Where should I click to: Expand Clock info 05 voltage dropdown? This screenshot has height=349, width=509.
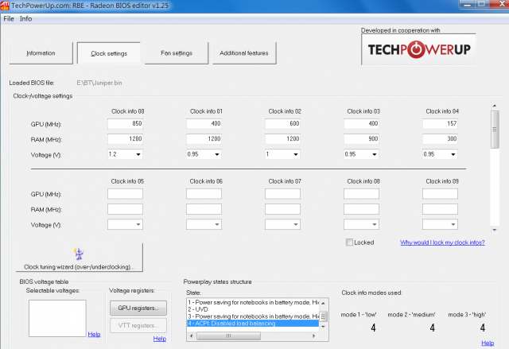(x=138, y=224)
